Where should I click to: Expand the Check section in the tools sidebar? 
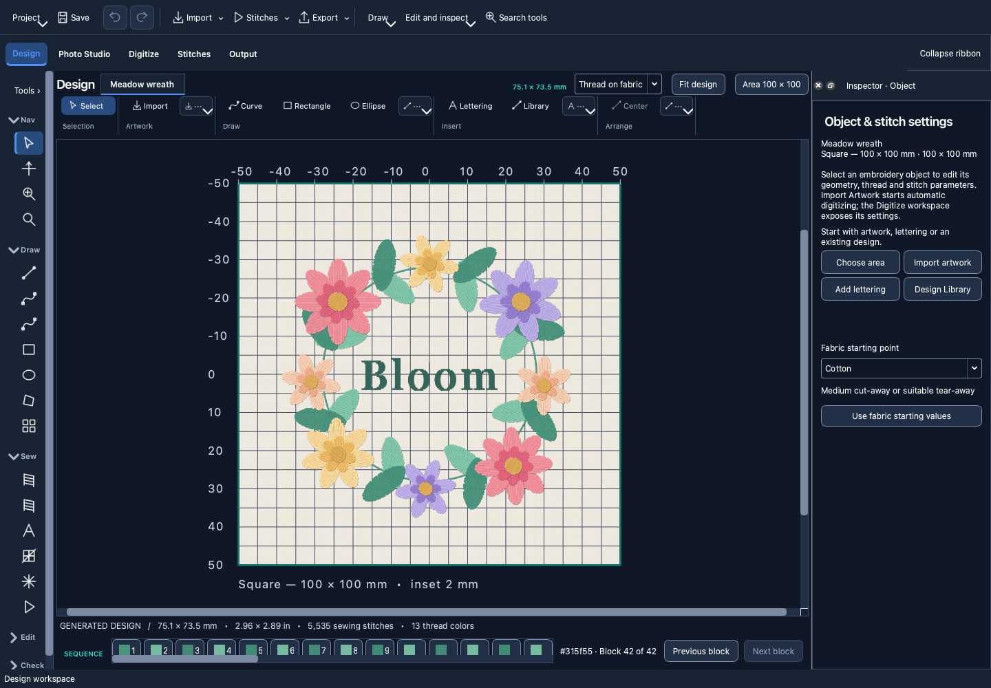click(x=27, y=665)
